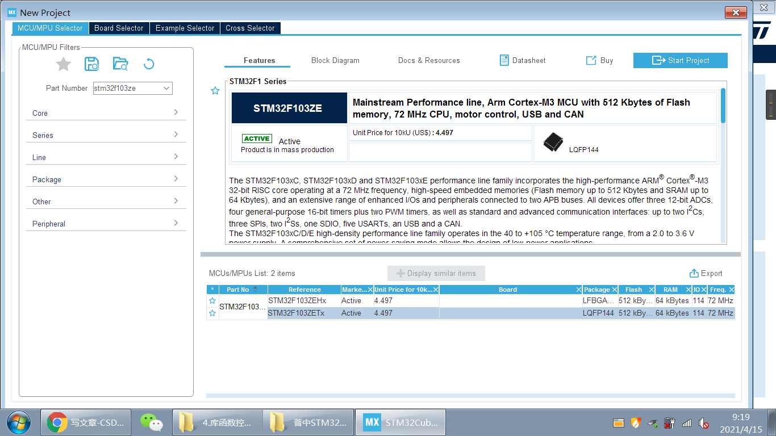
Task: Export the MCUs list
Action: (705, 273)
